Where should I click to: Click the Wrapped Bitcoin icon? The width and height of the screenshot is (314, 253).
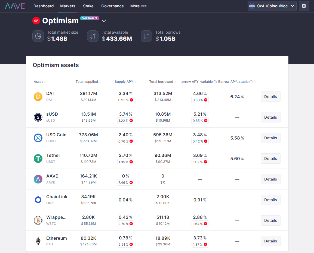(x=38, y=220)
